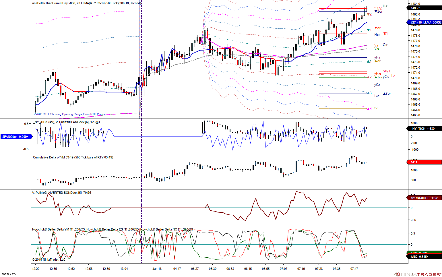Click the red 'R1' pivot label
The height and width of the screenshot is (277, 442).
[385, 34]
